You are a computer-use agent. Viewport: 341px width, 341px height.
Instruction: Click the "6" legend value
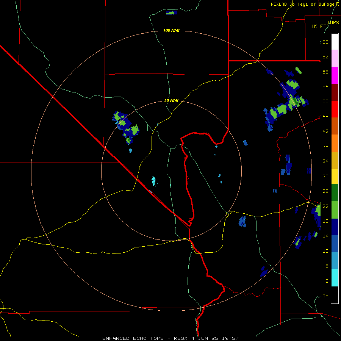(x=327, y=266)
